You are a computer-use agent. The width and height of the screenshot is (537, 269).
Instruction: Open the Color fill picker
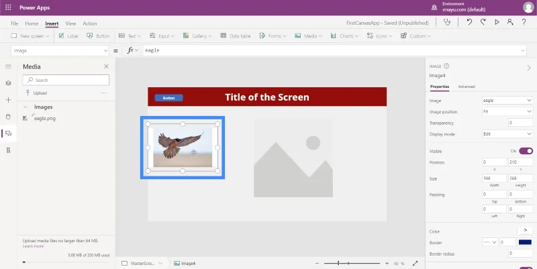525,231
